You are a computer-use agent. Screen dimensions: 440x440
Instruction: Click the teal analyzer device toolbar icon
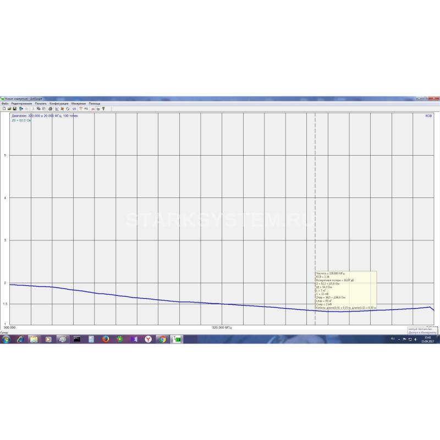[x=21, y=108]
